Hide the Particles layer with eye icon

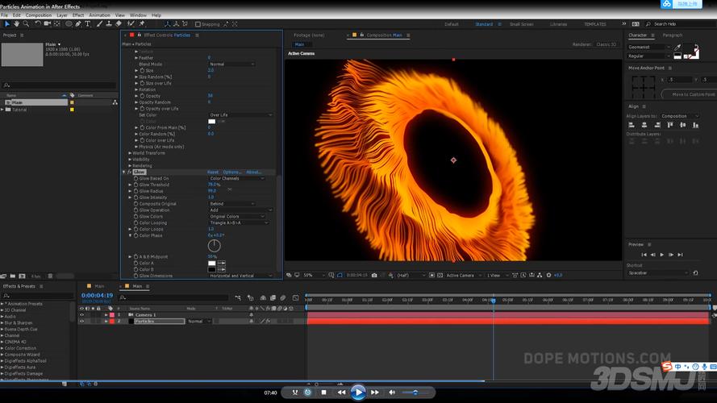coord(81,322)
